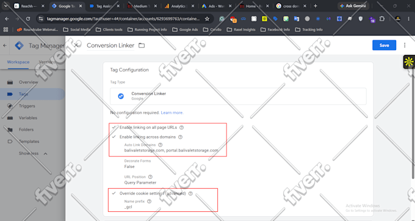Rename the Conversion Linker tag title
The height and width of the screenshot is (221, 415).
click(110, 45)
